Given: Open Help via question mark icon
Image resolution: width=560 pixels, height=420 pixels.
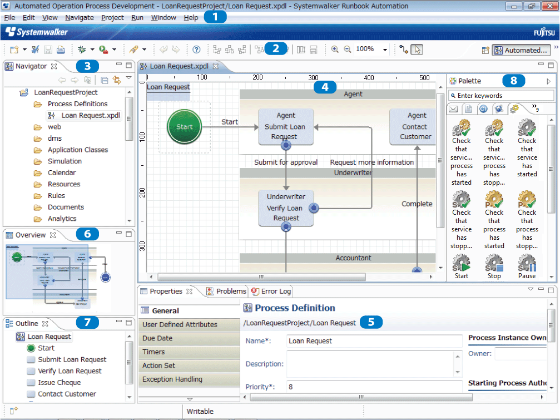Looking at the screenshot, I should pyautogui.click(x=196, y=50).
